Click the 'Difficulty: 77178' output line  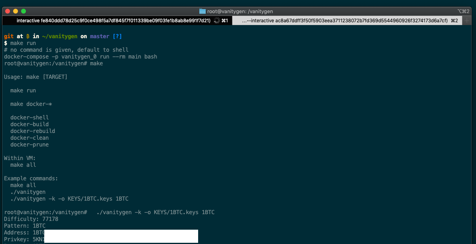(31, 219)
